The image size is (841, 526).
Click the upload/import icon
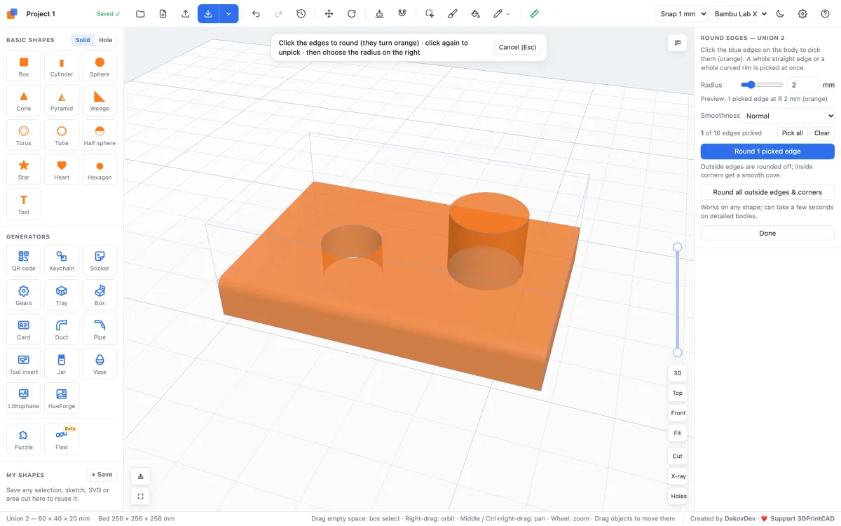coord(185,13)
